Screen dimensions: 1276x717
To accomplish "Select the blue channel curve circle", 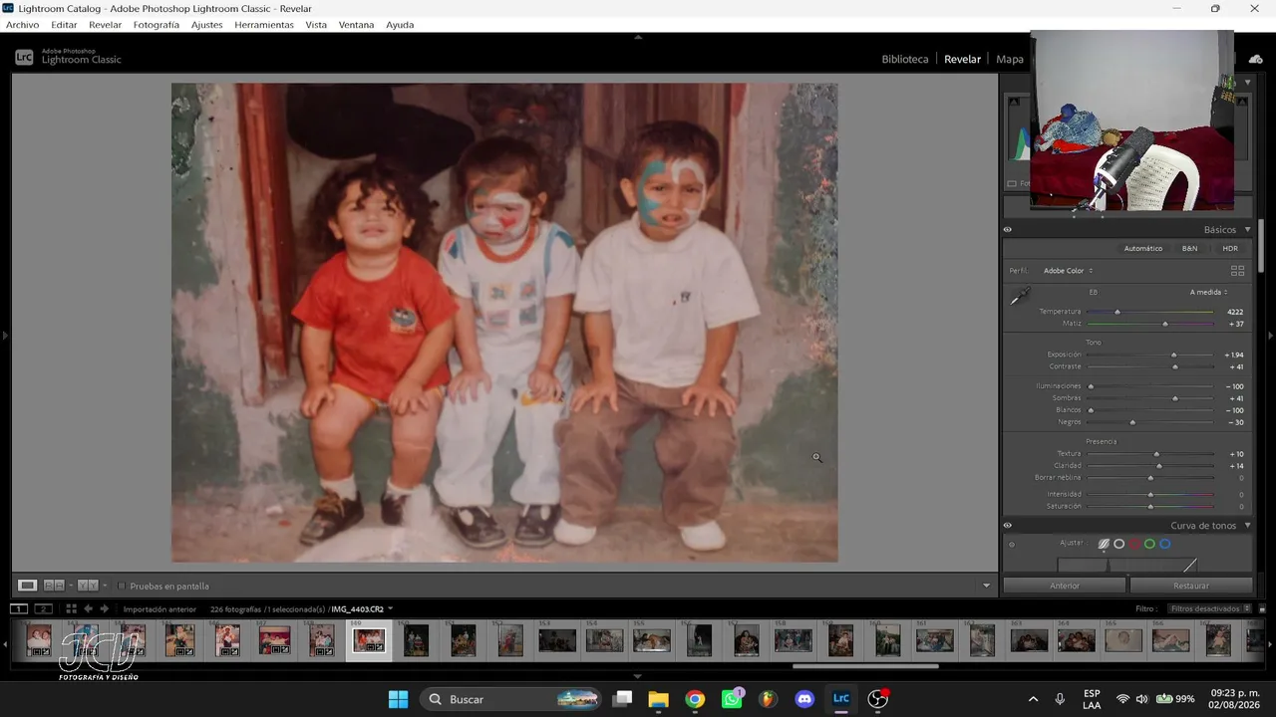I will click(1164, 544).
